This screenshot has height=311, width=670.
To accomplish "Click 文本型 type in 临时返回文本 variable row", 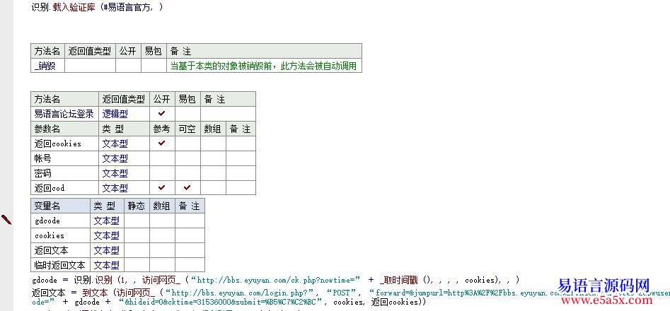I will click(x=107, y=265).
